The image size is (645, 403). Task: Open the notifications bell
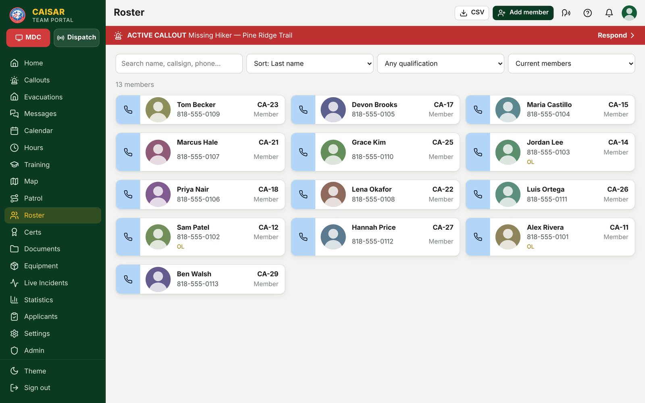609,13
